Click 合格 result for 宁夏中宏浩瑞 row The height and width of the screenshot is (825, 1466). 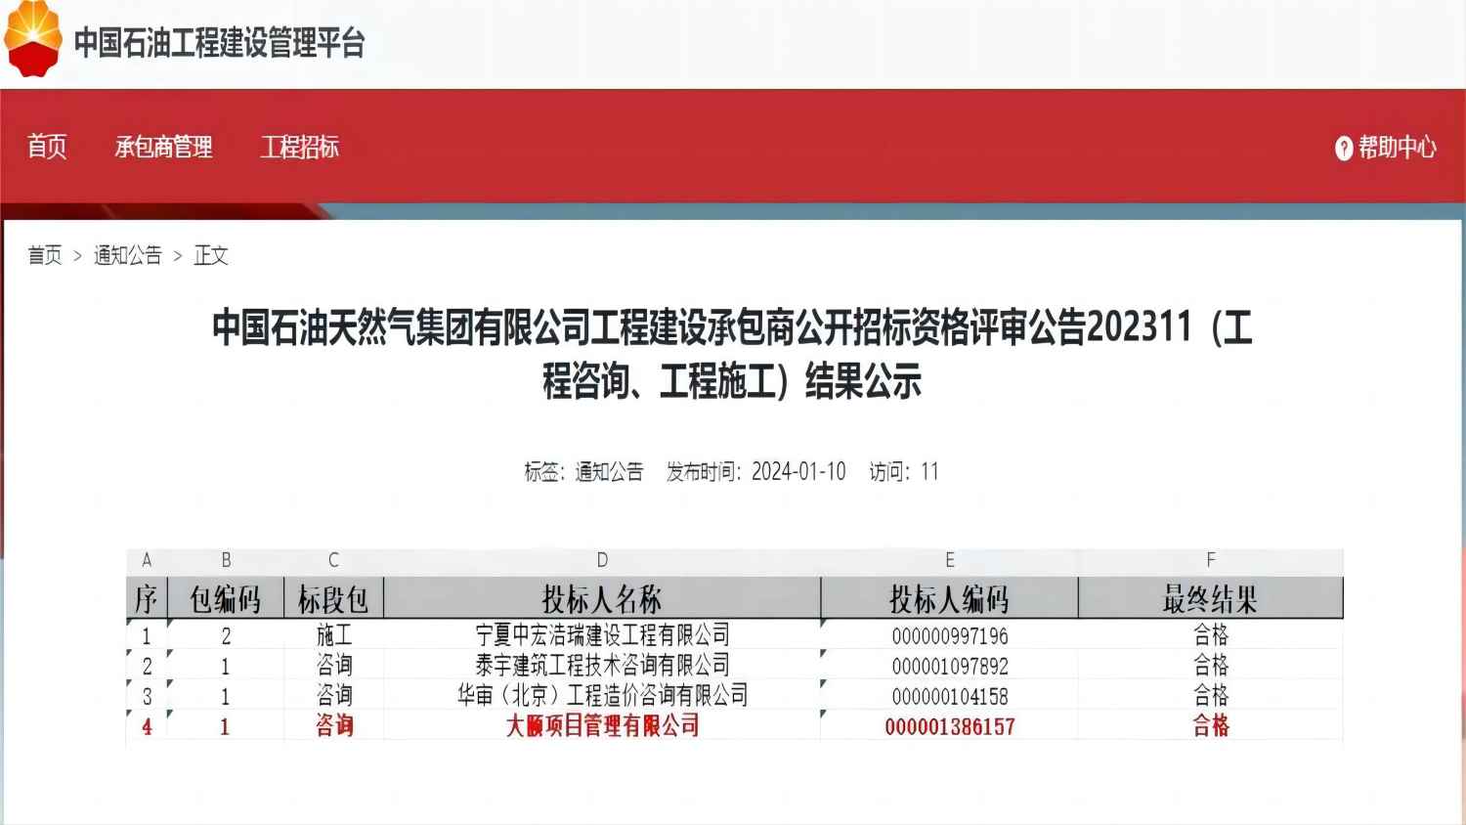tap(1210, 635)
